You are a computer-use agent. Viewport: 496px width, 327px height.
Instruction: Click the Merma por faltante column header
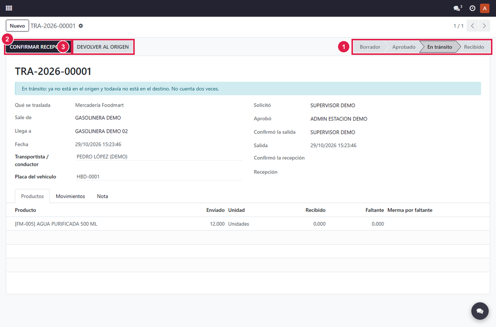pos(410,210)
